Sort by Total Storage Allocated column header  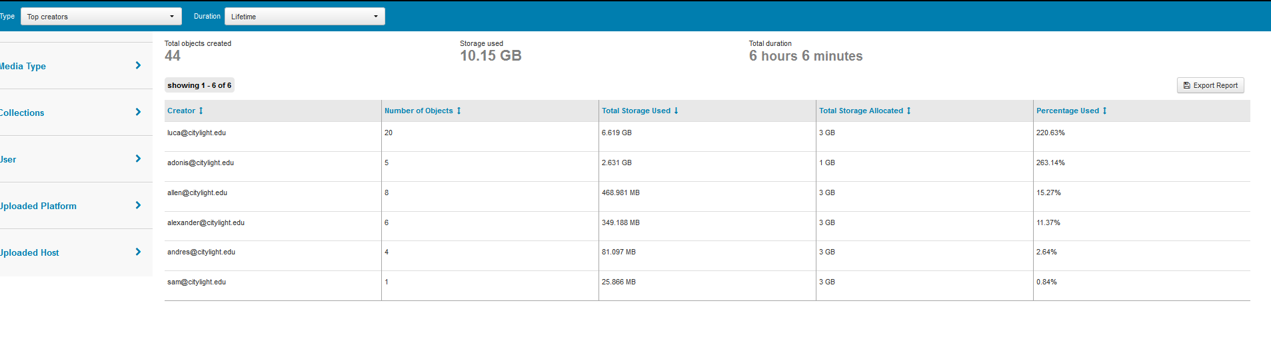pyautogui.click(x=861, y=111)
